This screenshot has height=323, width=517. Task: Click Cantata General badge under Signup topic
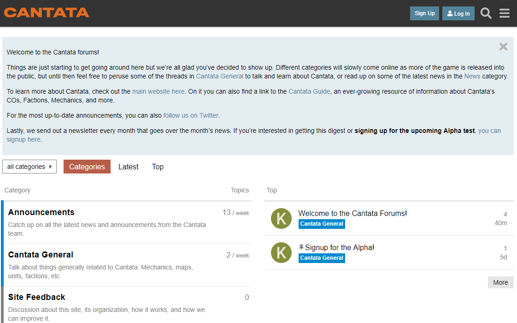322,258
